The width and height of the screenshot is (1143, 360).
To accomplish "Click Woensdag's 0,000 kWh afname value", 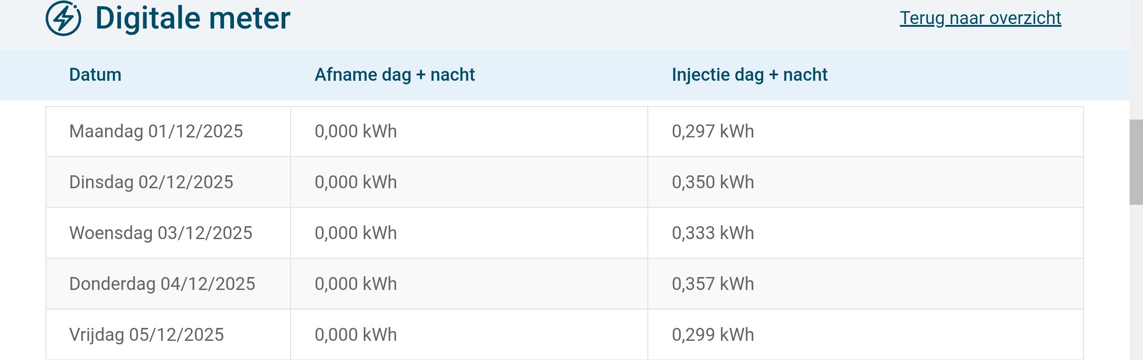I will tap(355, 233).
